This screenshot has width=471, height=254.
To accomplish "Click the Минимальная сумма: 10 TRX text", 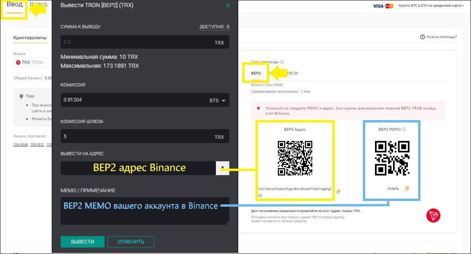I will pyautogui.click(x=99, y=57).
